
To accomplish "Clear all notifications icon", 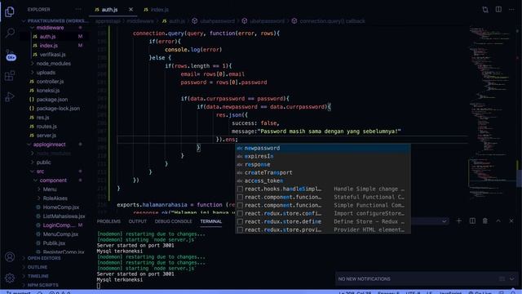I will [502, 278].
